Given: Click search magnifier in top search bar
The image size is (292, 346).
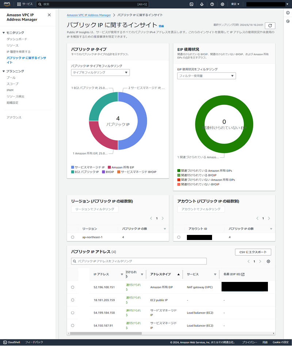Looking at the screenshot, I should (40, 4).
